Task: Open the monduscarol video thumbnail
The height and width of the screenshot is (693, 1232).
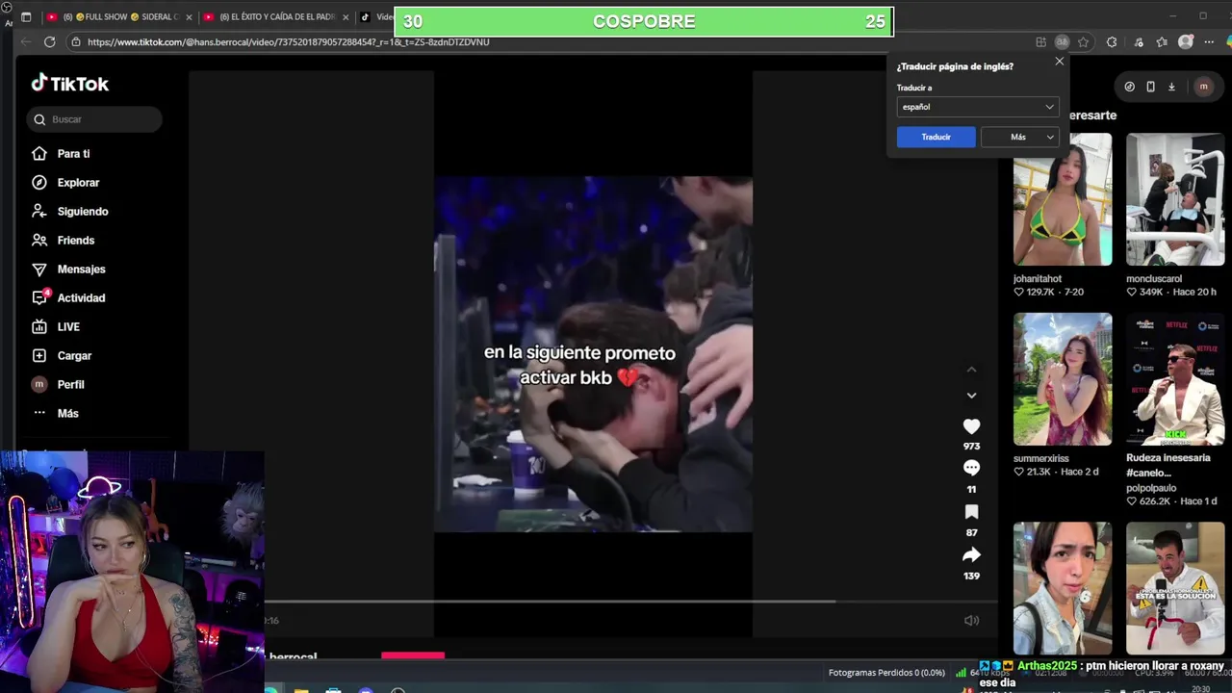Action: tap(1175, 199)
